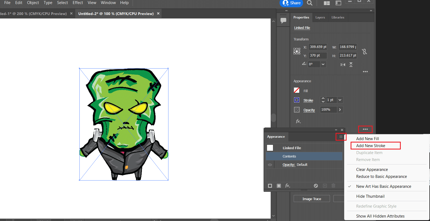Image resolution: width=430 pixels, height=221 pixels.
Task: Open more Appearance options ellipsis
Action: [365, 129]
